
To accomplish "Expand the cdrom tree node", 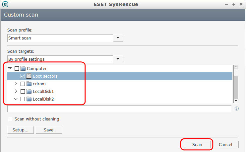I will coord(16,84).
